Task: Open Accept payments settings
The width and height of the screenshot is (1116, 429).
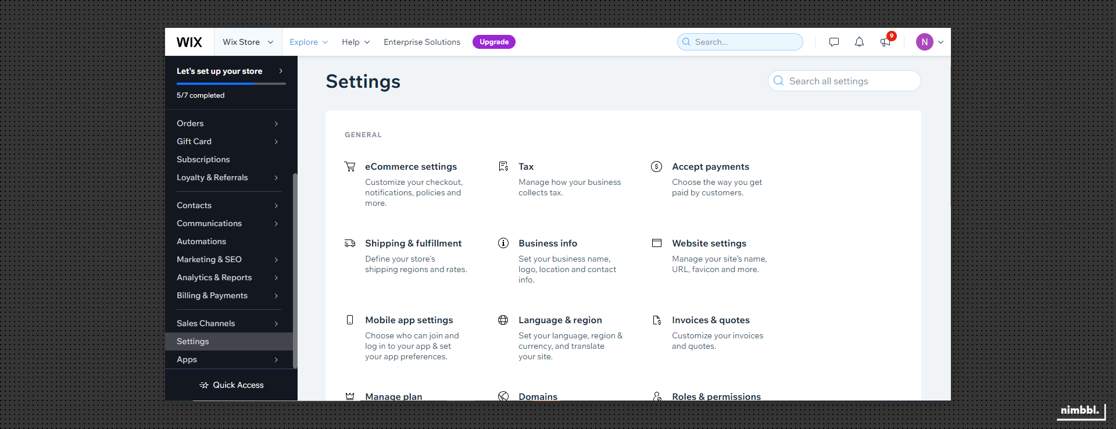Action: pos(710,166)
